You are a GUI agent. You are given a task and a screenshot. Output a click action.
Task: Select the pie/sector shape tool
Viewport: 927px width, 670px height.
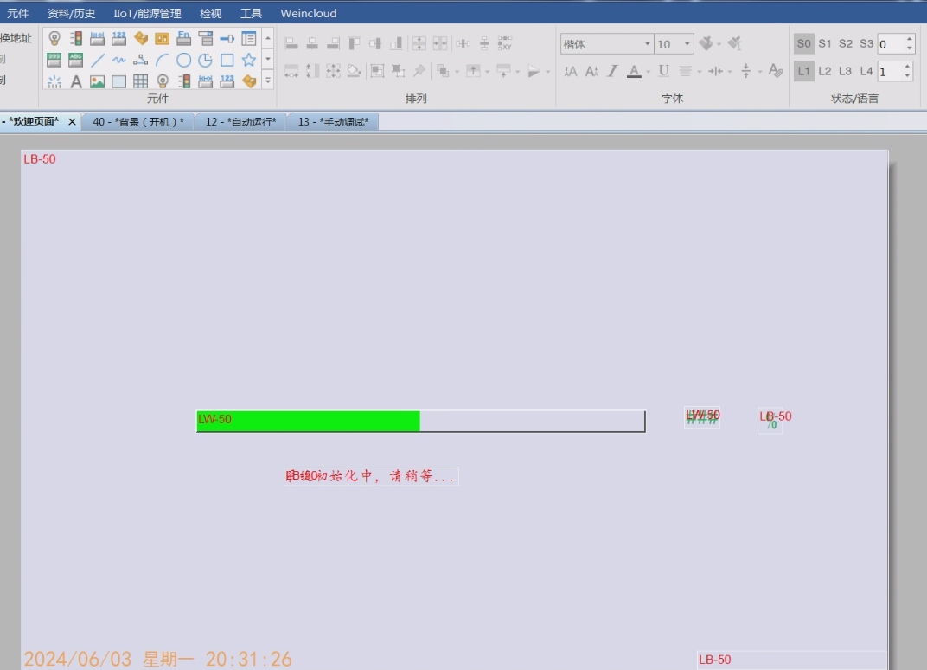tap(206, 60)
